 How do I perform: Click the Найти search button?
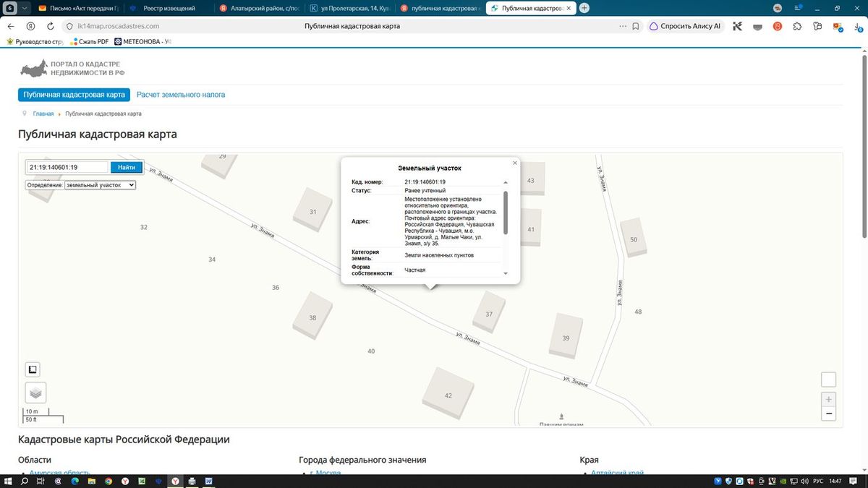[x=127, y=167]
